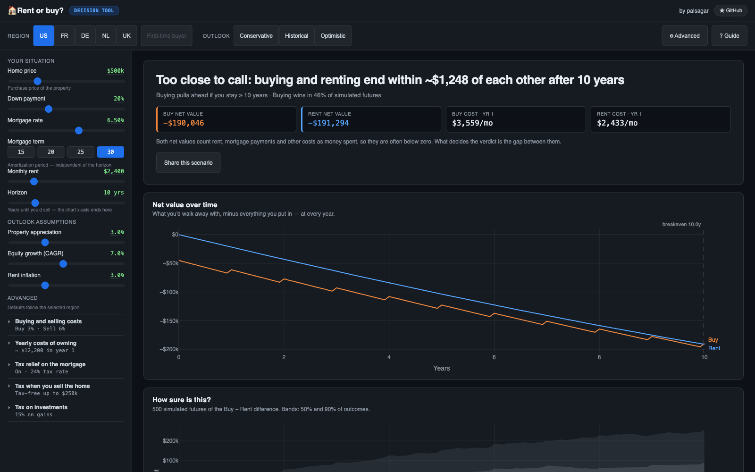
Task: Expand Tax when you sell the home
Action: pos(66,389)
